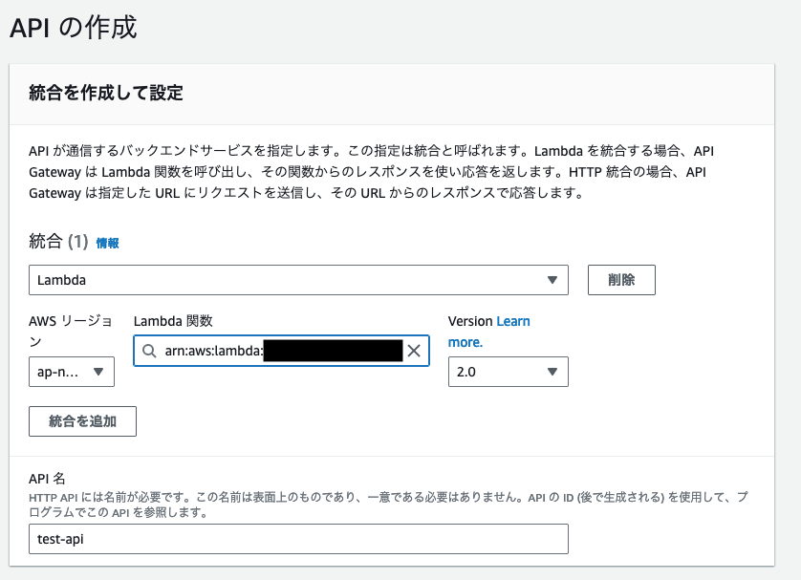Click the 統合を追加 button

82,421
